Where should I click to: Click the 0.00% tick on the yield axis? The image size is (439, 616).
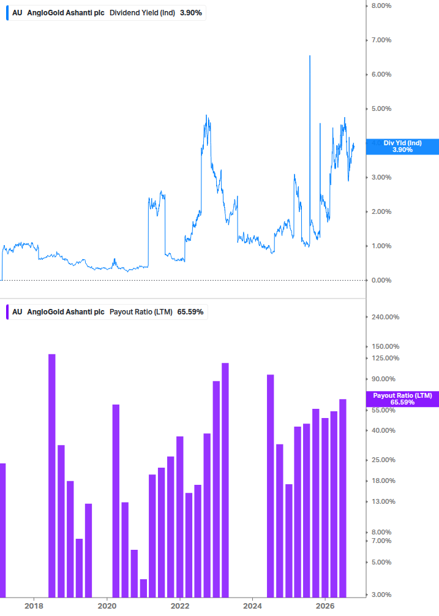tap(381, 280)
